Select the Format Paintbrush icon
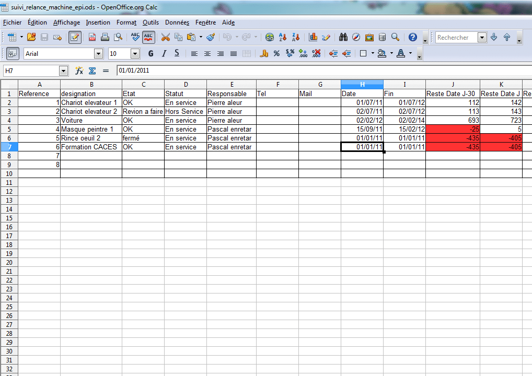The height and width of the screenshot is (376, 532). [211, 37]
